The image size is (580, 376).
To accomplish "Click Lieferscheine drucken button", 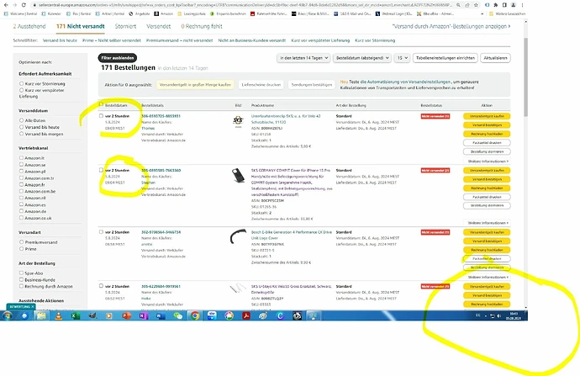I will click(x=261, y=85).
